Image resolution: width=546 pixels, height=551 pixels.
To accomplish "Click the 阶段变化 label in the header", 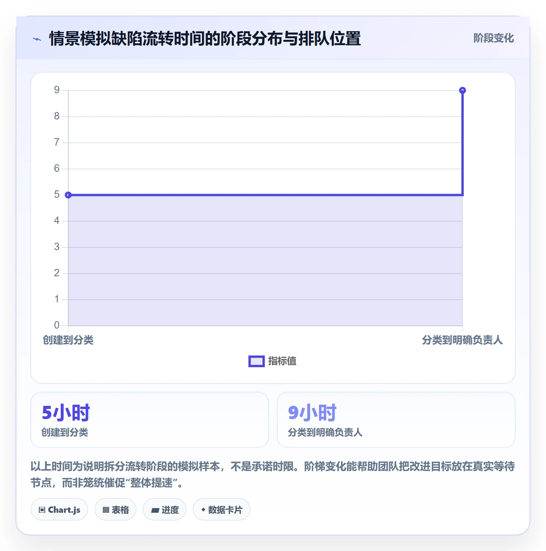I will pyautogui.click(x=493, y=38).
